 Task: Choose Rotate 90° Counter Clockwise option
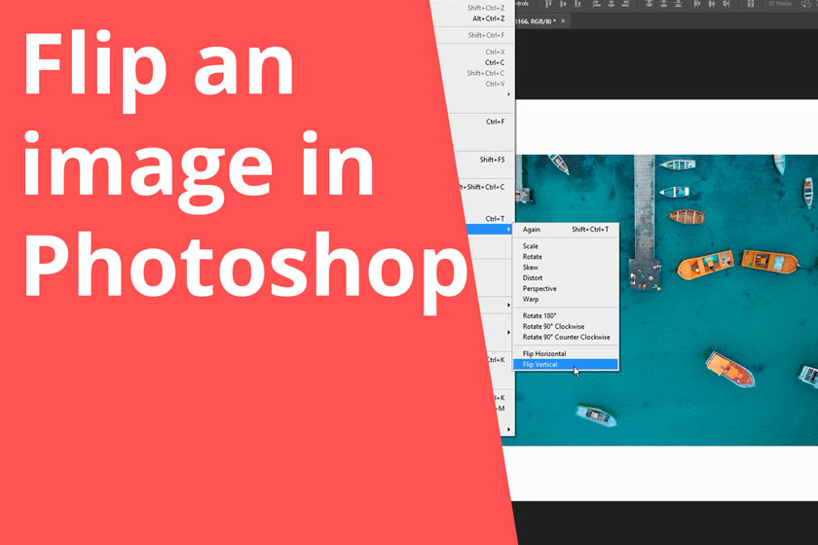tap(566, 337)
